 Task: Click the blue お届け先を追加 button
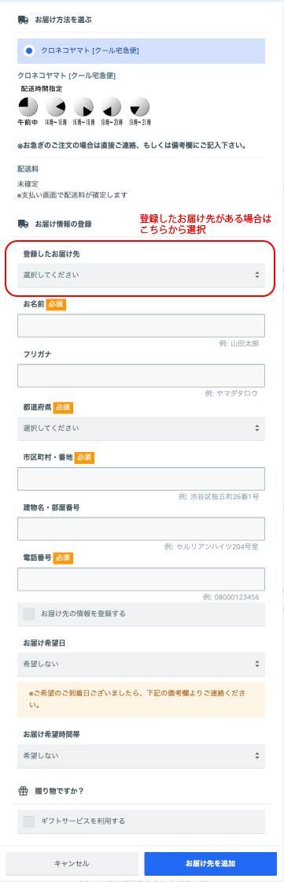point(210,863)
